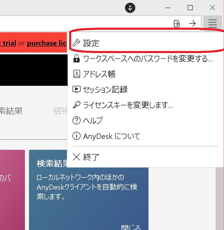Choose ライセンスキーを変更します
The height and width of the screenshot is (230, 224).
pyautogui.click(x=145, y=105)
